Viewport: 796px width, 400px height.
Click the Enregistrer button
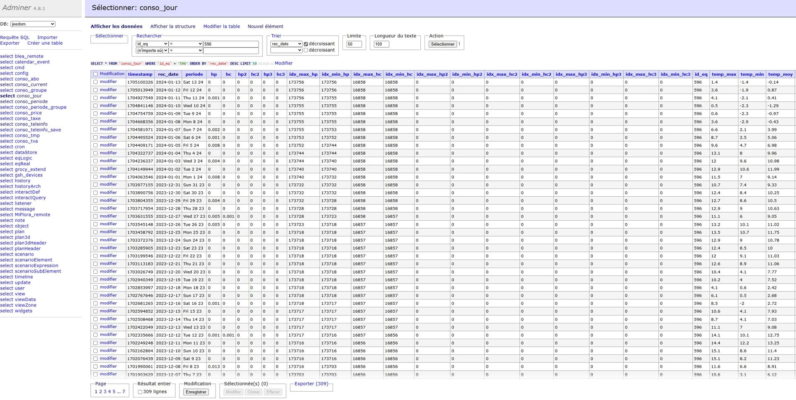tap(196, 392)
